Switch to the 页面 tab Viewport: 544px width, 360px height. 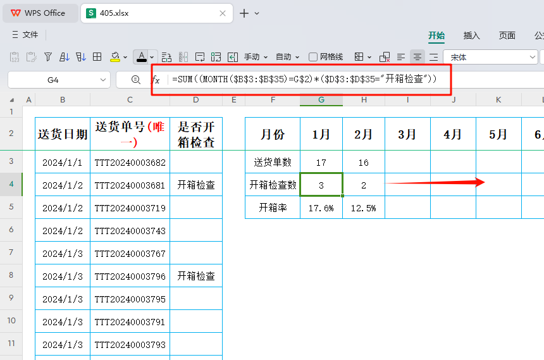pyautogui.click(x=507, y=35)
